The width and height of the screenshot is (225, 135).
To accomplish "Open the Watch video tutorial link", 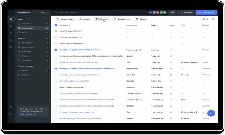I will pyautogui.click(x=28, y=114).
